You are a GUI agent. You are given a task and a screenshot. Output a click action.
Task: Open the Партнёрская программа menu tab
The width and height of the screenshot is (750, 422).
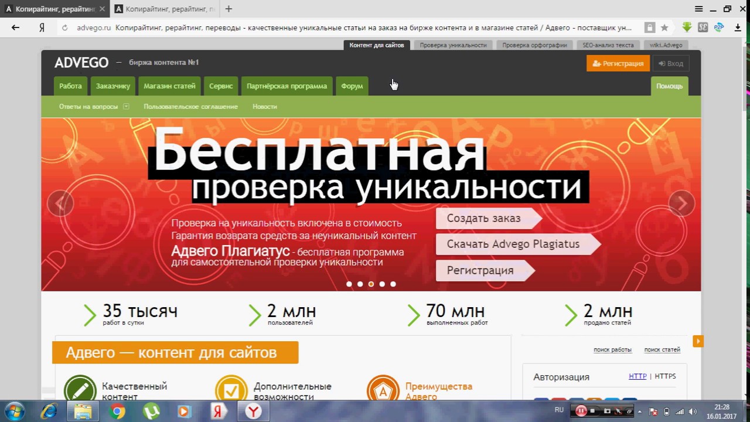[x=287, y=86]
